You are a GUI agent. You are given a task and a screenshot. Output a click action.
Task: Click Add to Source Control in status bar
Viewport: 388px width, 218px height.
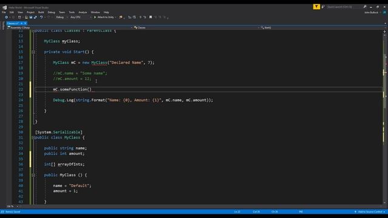(x=370, y=212)
